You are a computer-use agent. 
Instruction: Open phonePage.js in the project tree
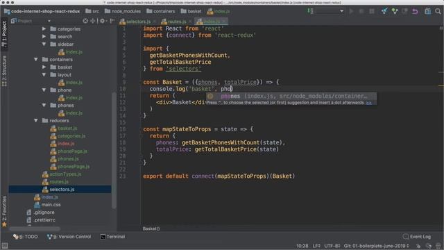pyautogui.click(x=72, y=151)
